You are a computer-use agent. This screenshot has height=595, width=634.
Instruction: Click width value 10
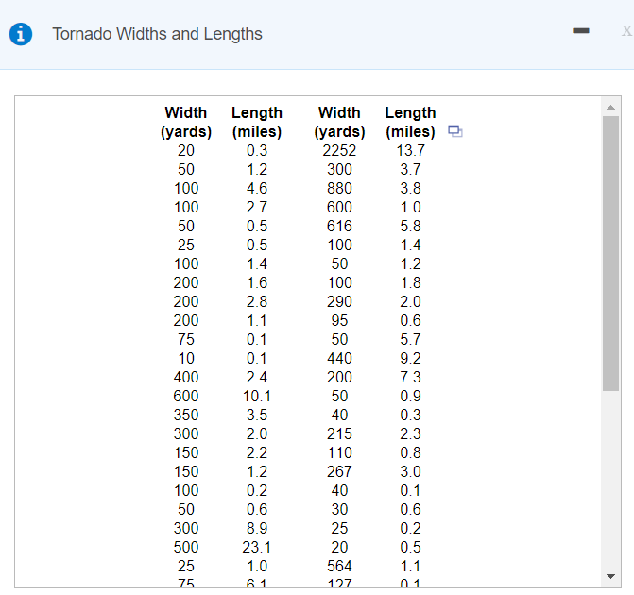(x=186, y=359)
